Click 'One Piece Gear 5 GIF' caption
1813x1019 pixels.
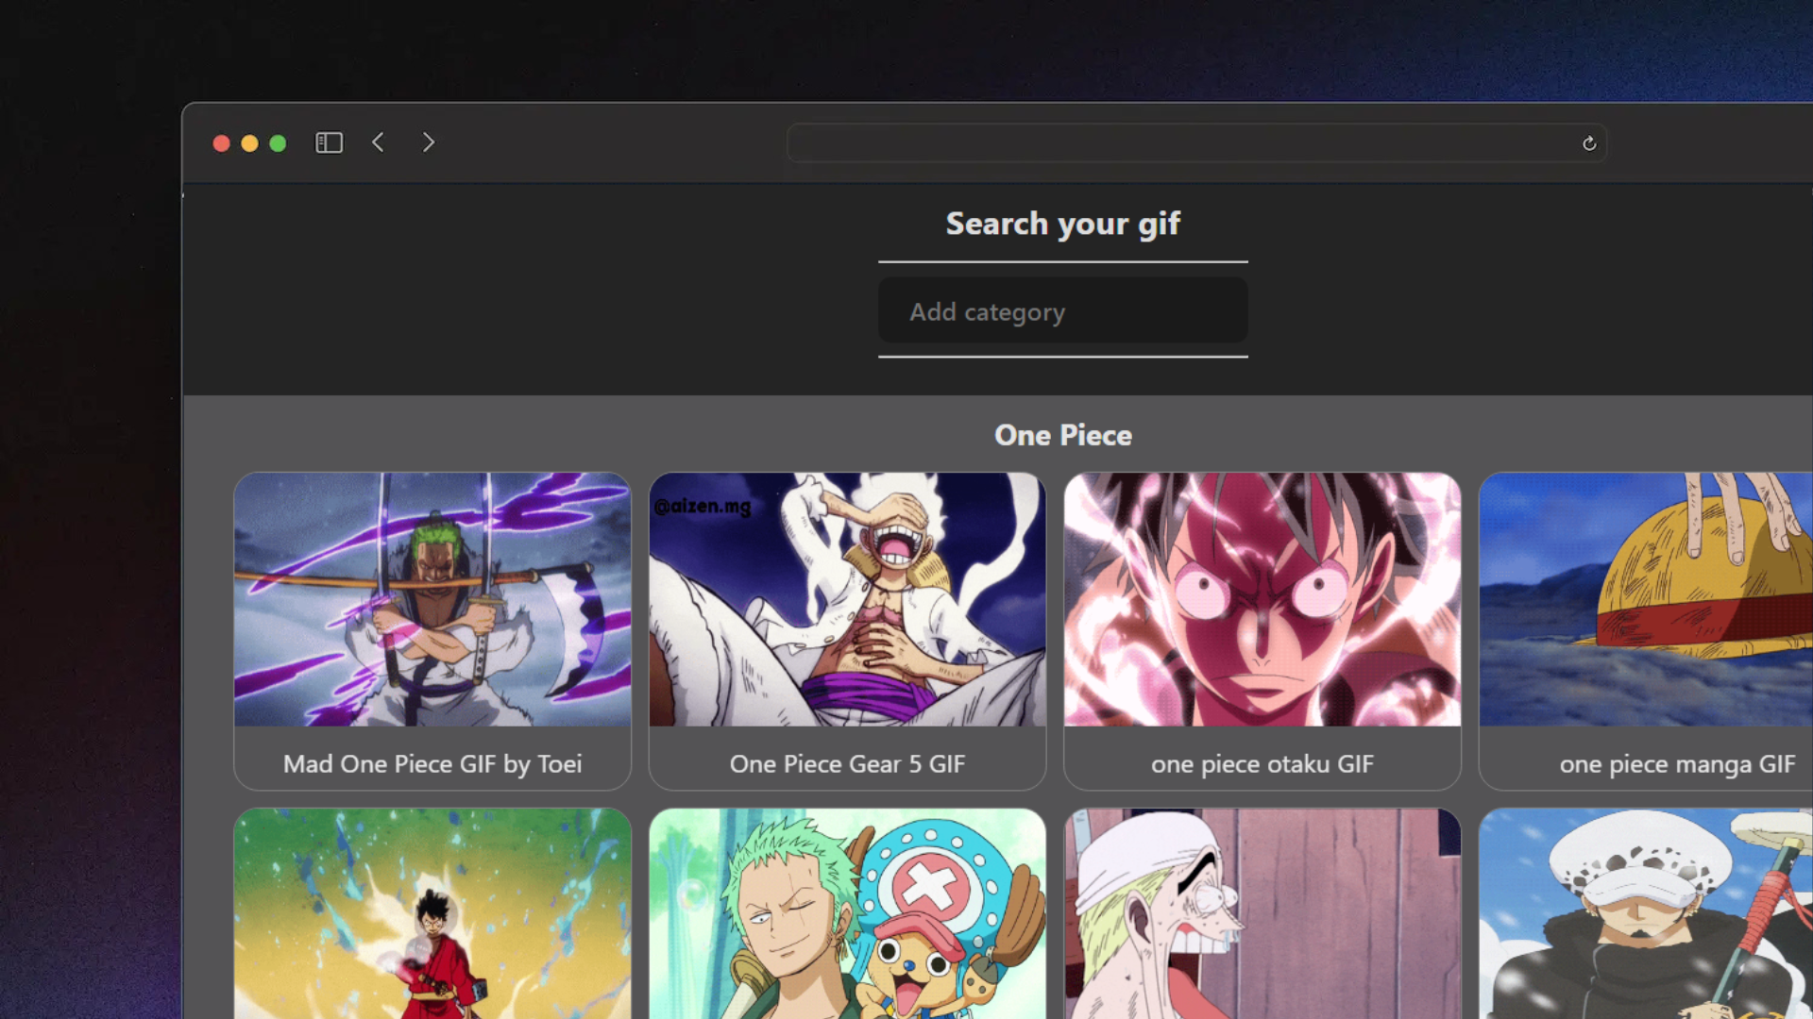[847, 764]
